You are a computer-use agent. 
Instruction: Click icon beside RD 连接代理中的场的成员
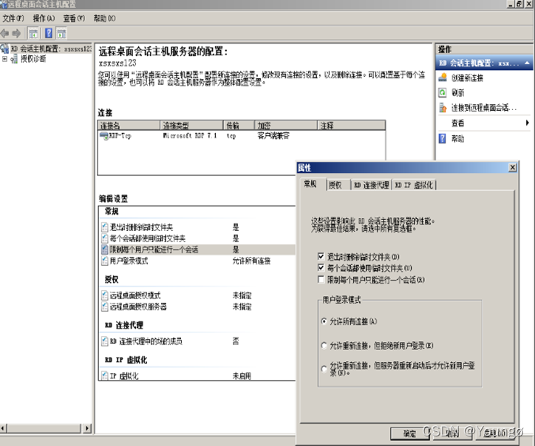click(105, 341)
